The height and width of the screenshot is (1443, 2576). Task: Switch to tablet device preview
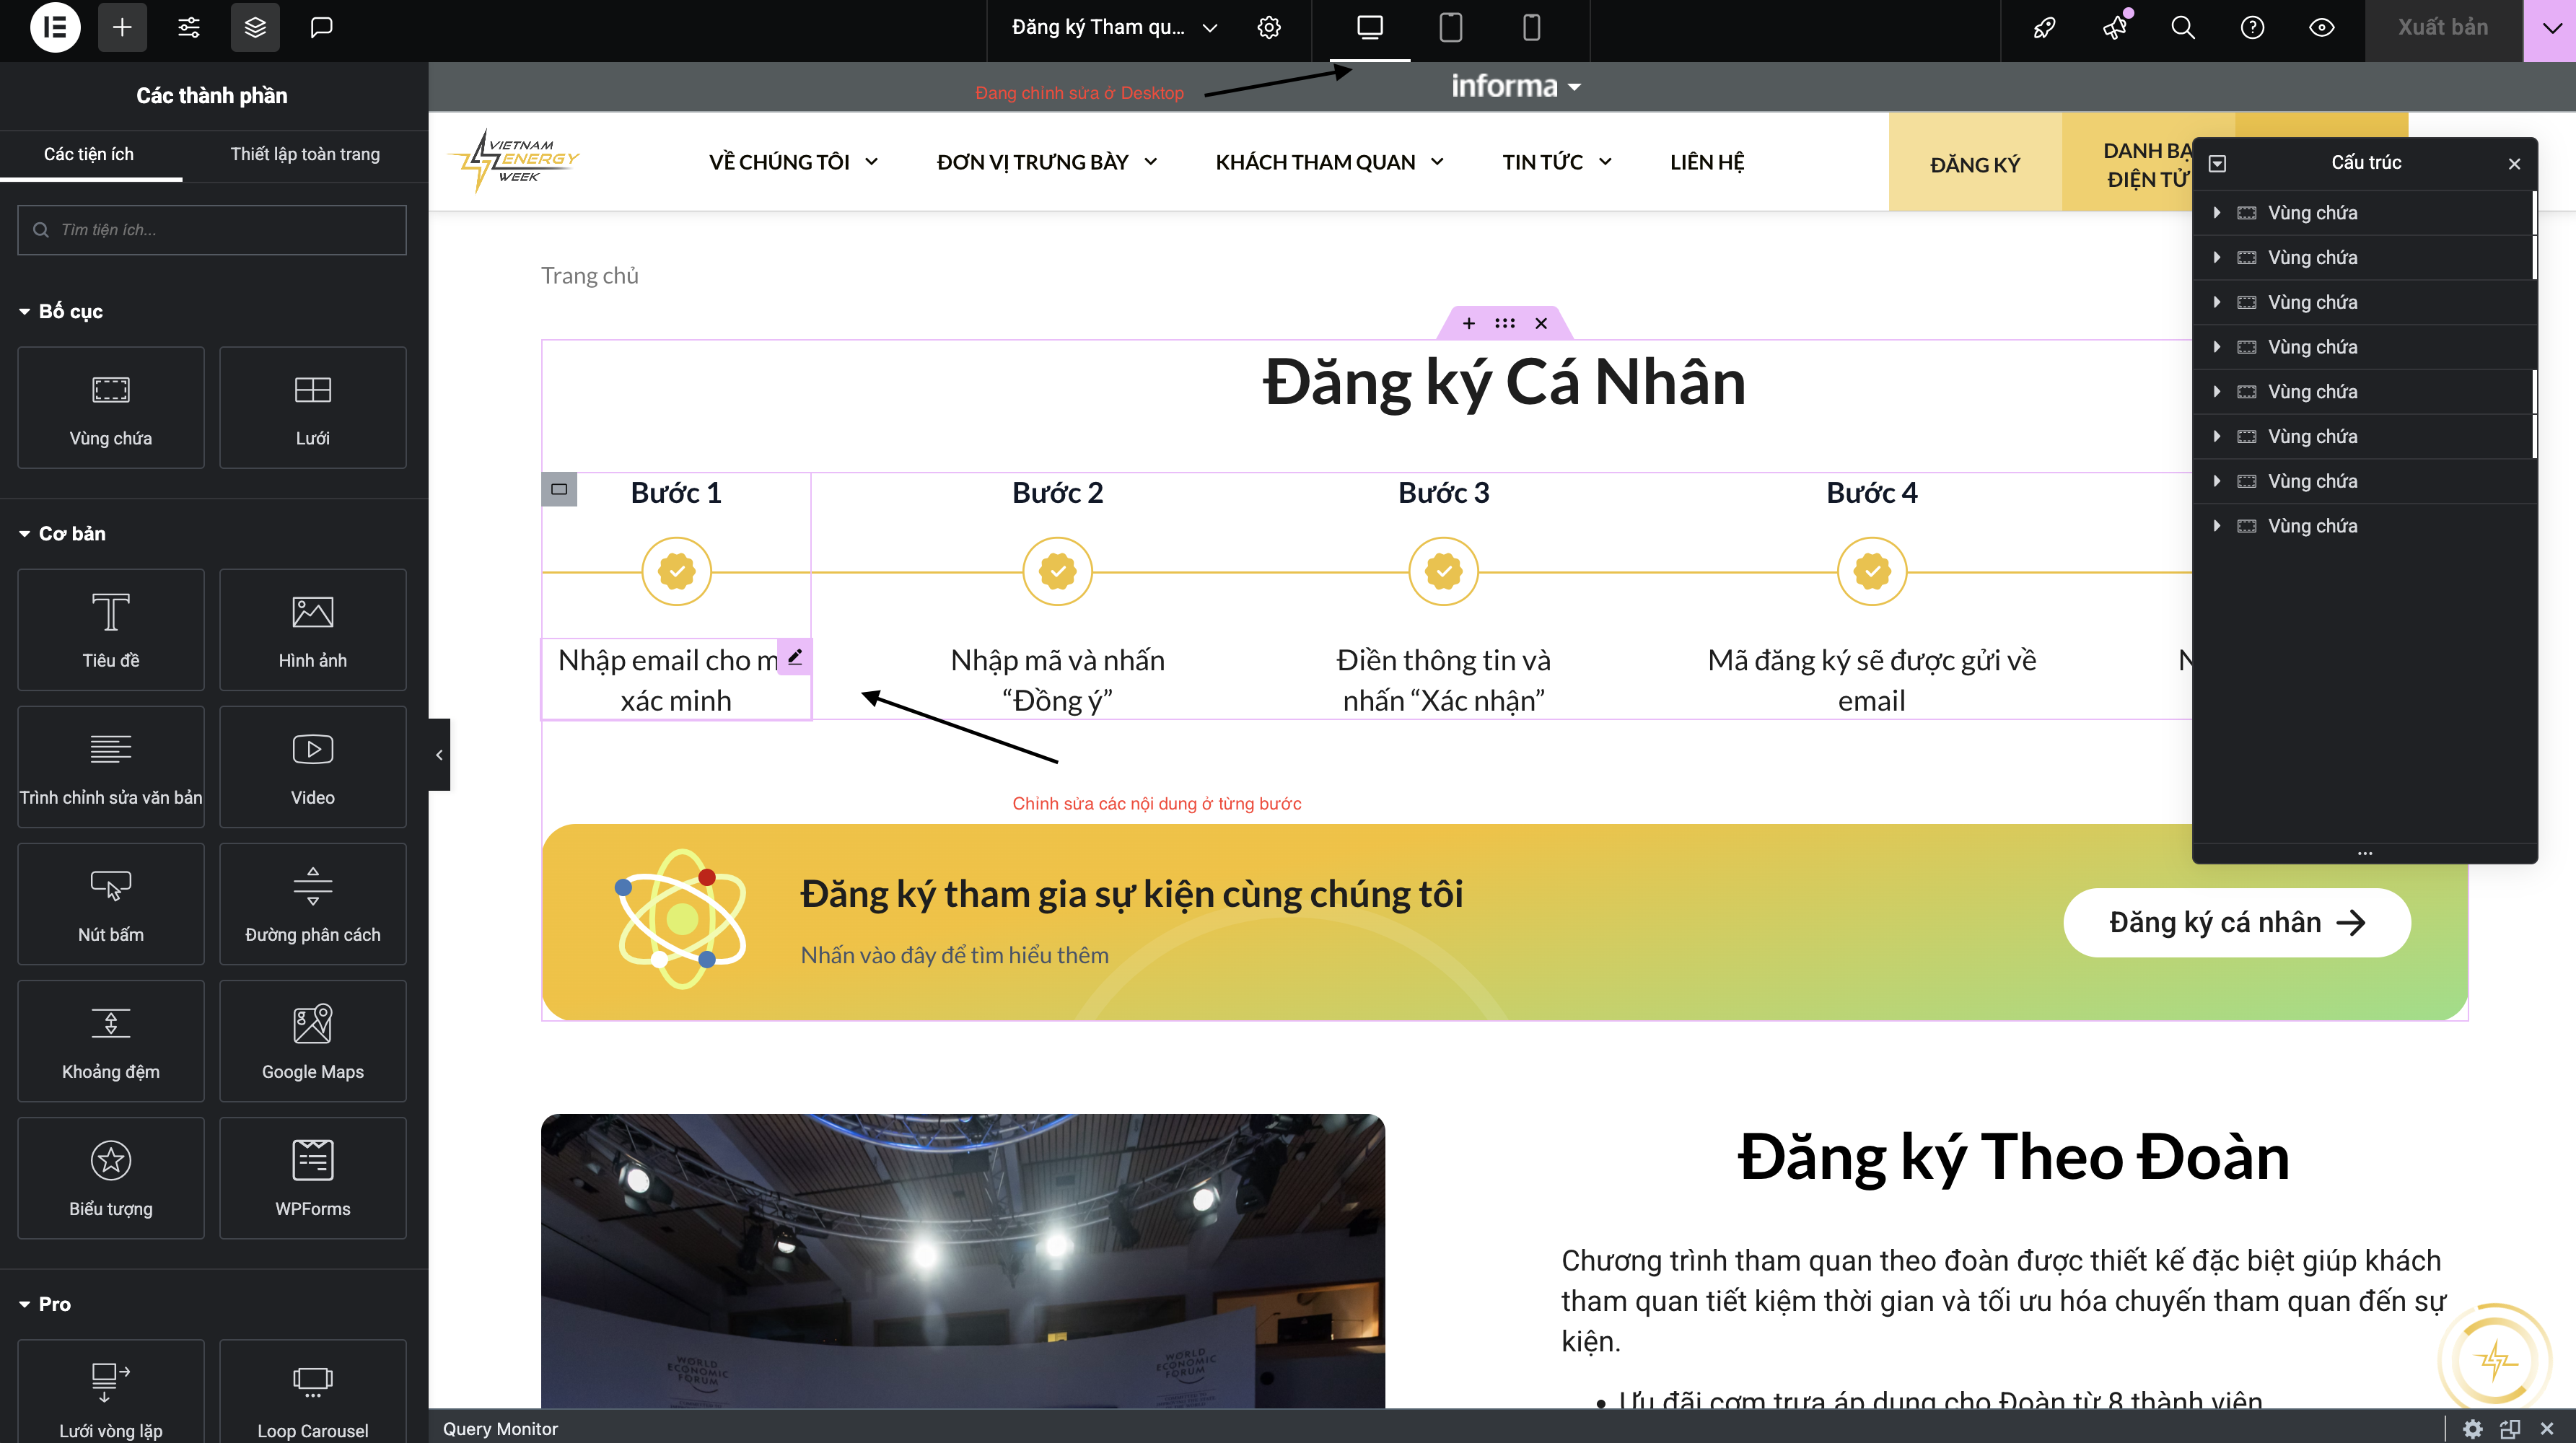coord(1450,27)
